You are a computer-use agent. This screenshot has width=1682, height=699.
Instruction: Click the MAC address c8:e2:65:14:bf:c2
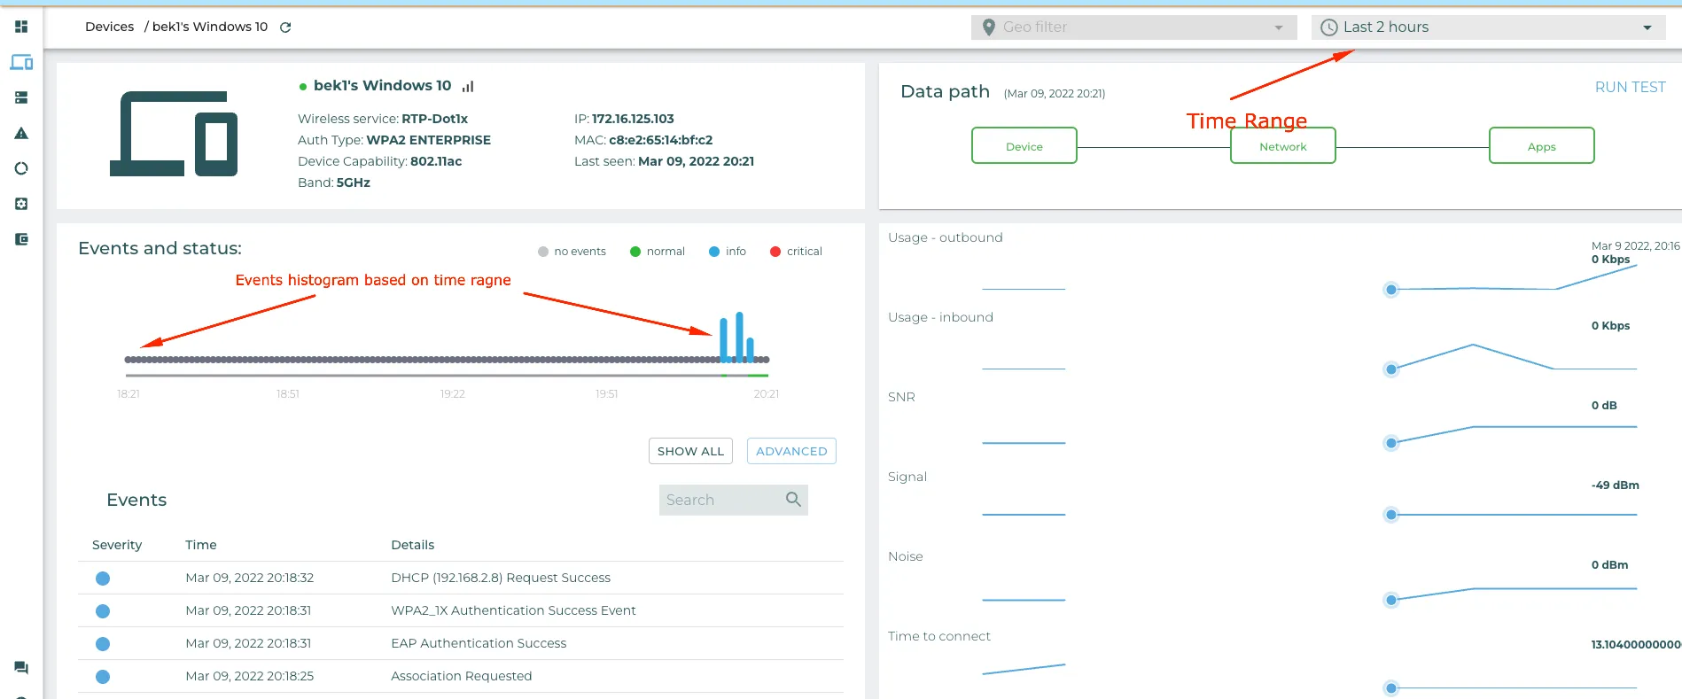(661, 140)
